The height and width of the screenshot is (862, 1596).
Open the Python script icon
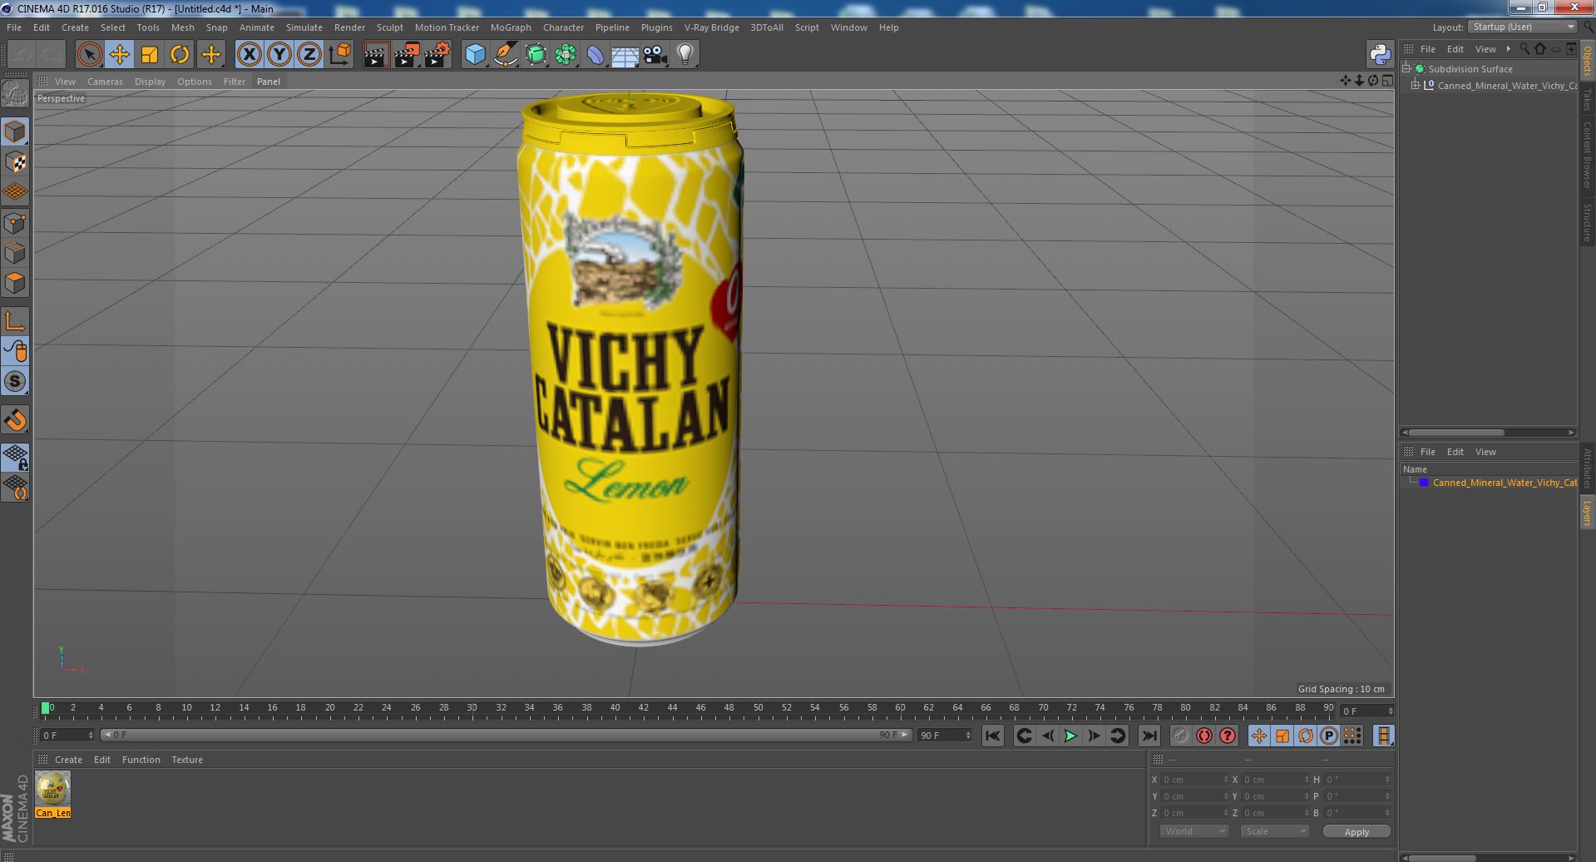pos(1380,55)
